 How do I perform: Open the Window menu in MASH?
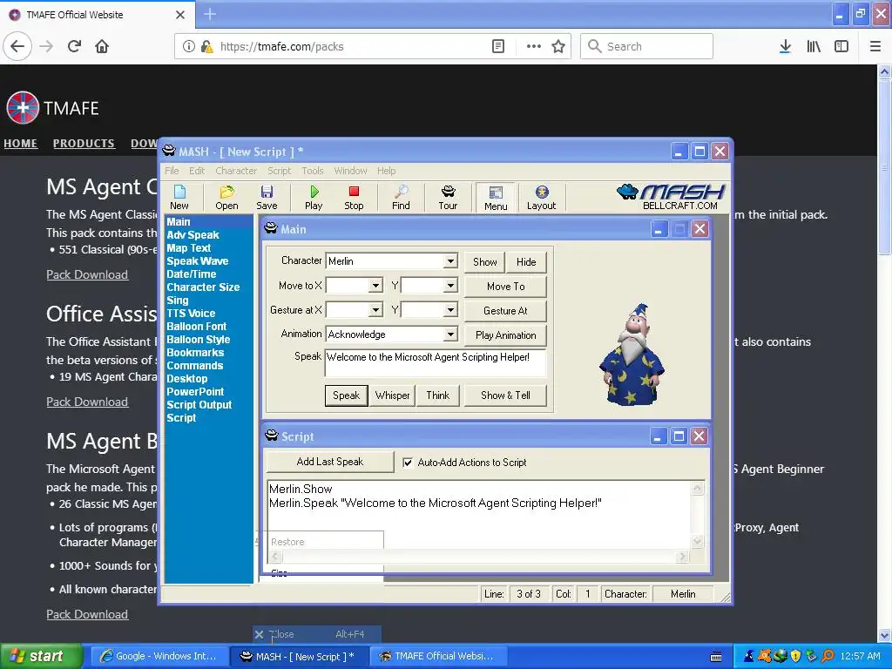click(350, 171)
